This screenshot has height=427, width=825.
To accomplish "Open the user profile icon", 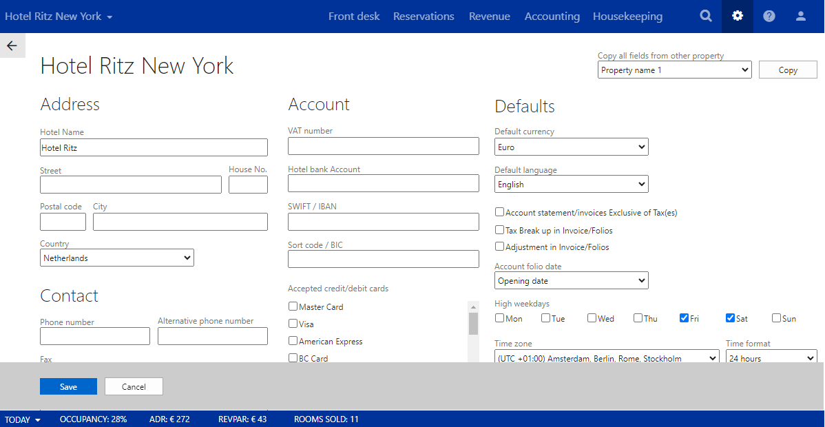I will click(801, 17).
